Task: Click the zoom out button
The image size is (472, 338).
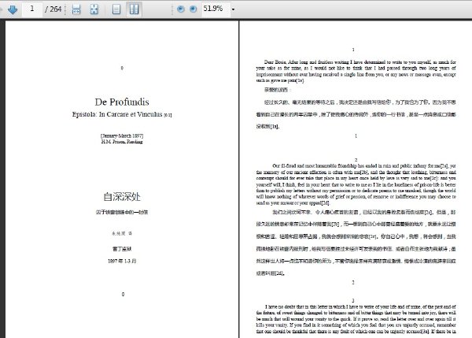Action: (181, 9)
